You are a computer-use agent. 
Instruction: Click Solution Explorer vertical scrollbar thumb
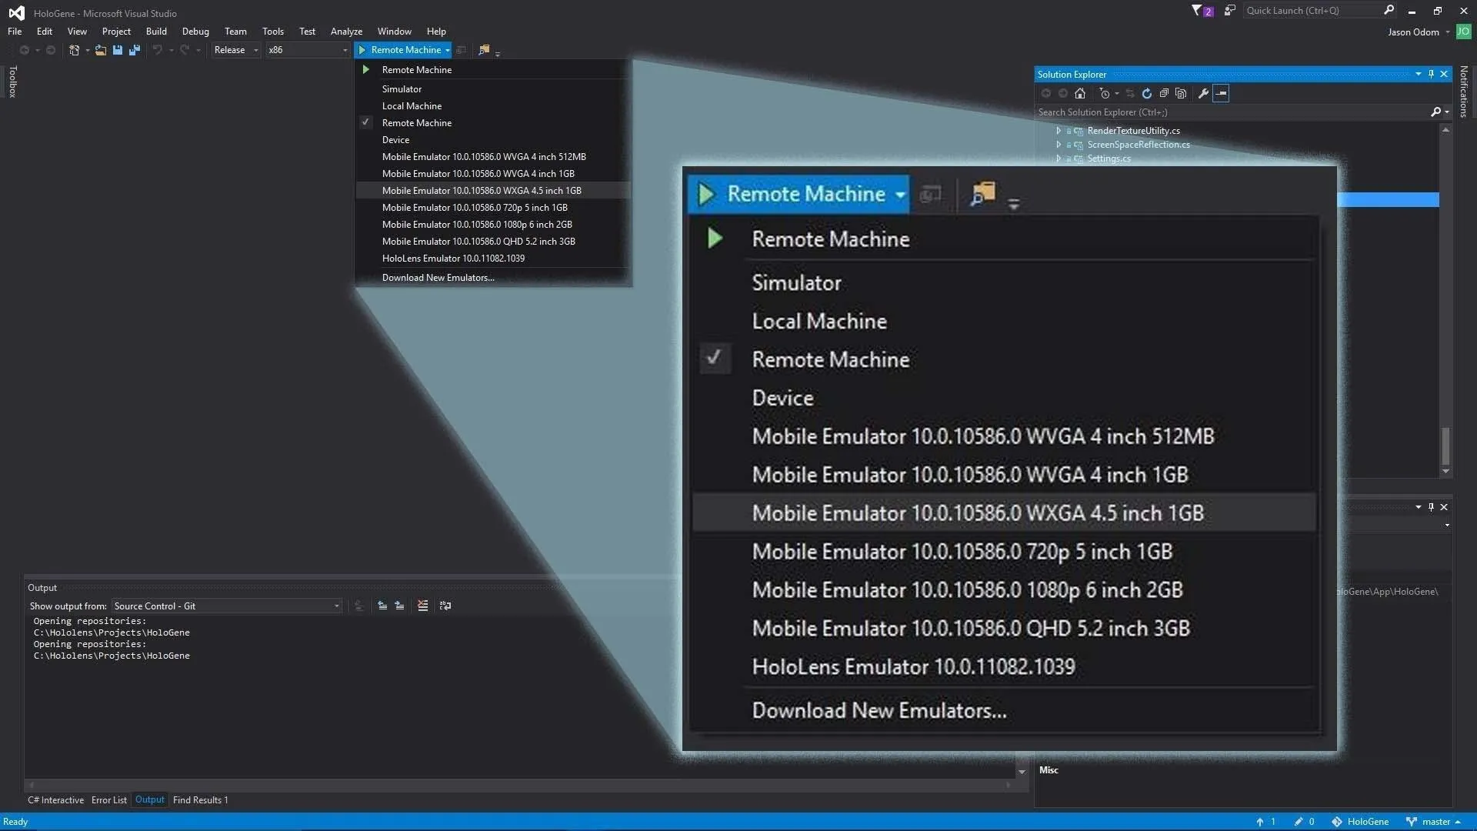click(x=1445, y=446)
